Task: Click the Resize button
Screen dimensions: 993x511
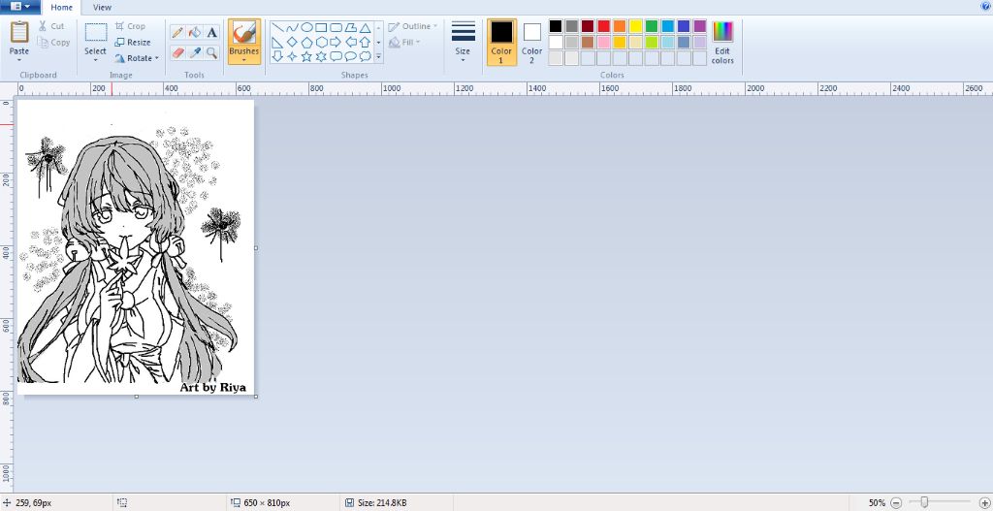Action: click(x=133, y=43)
